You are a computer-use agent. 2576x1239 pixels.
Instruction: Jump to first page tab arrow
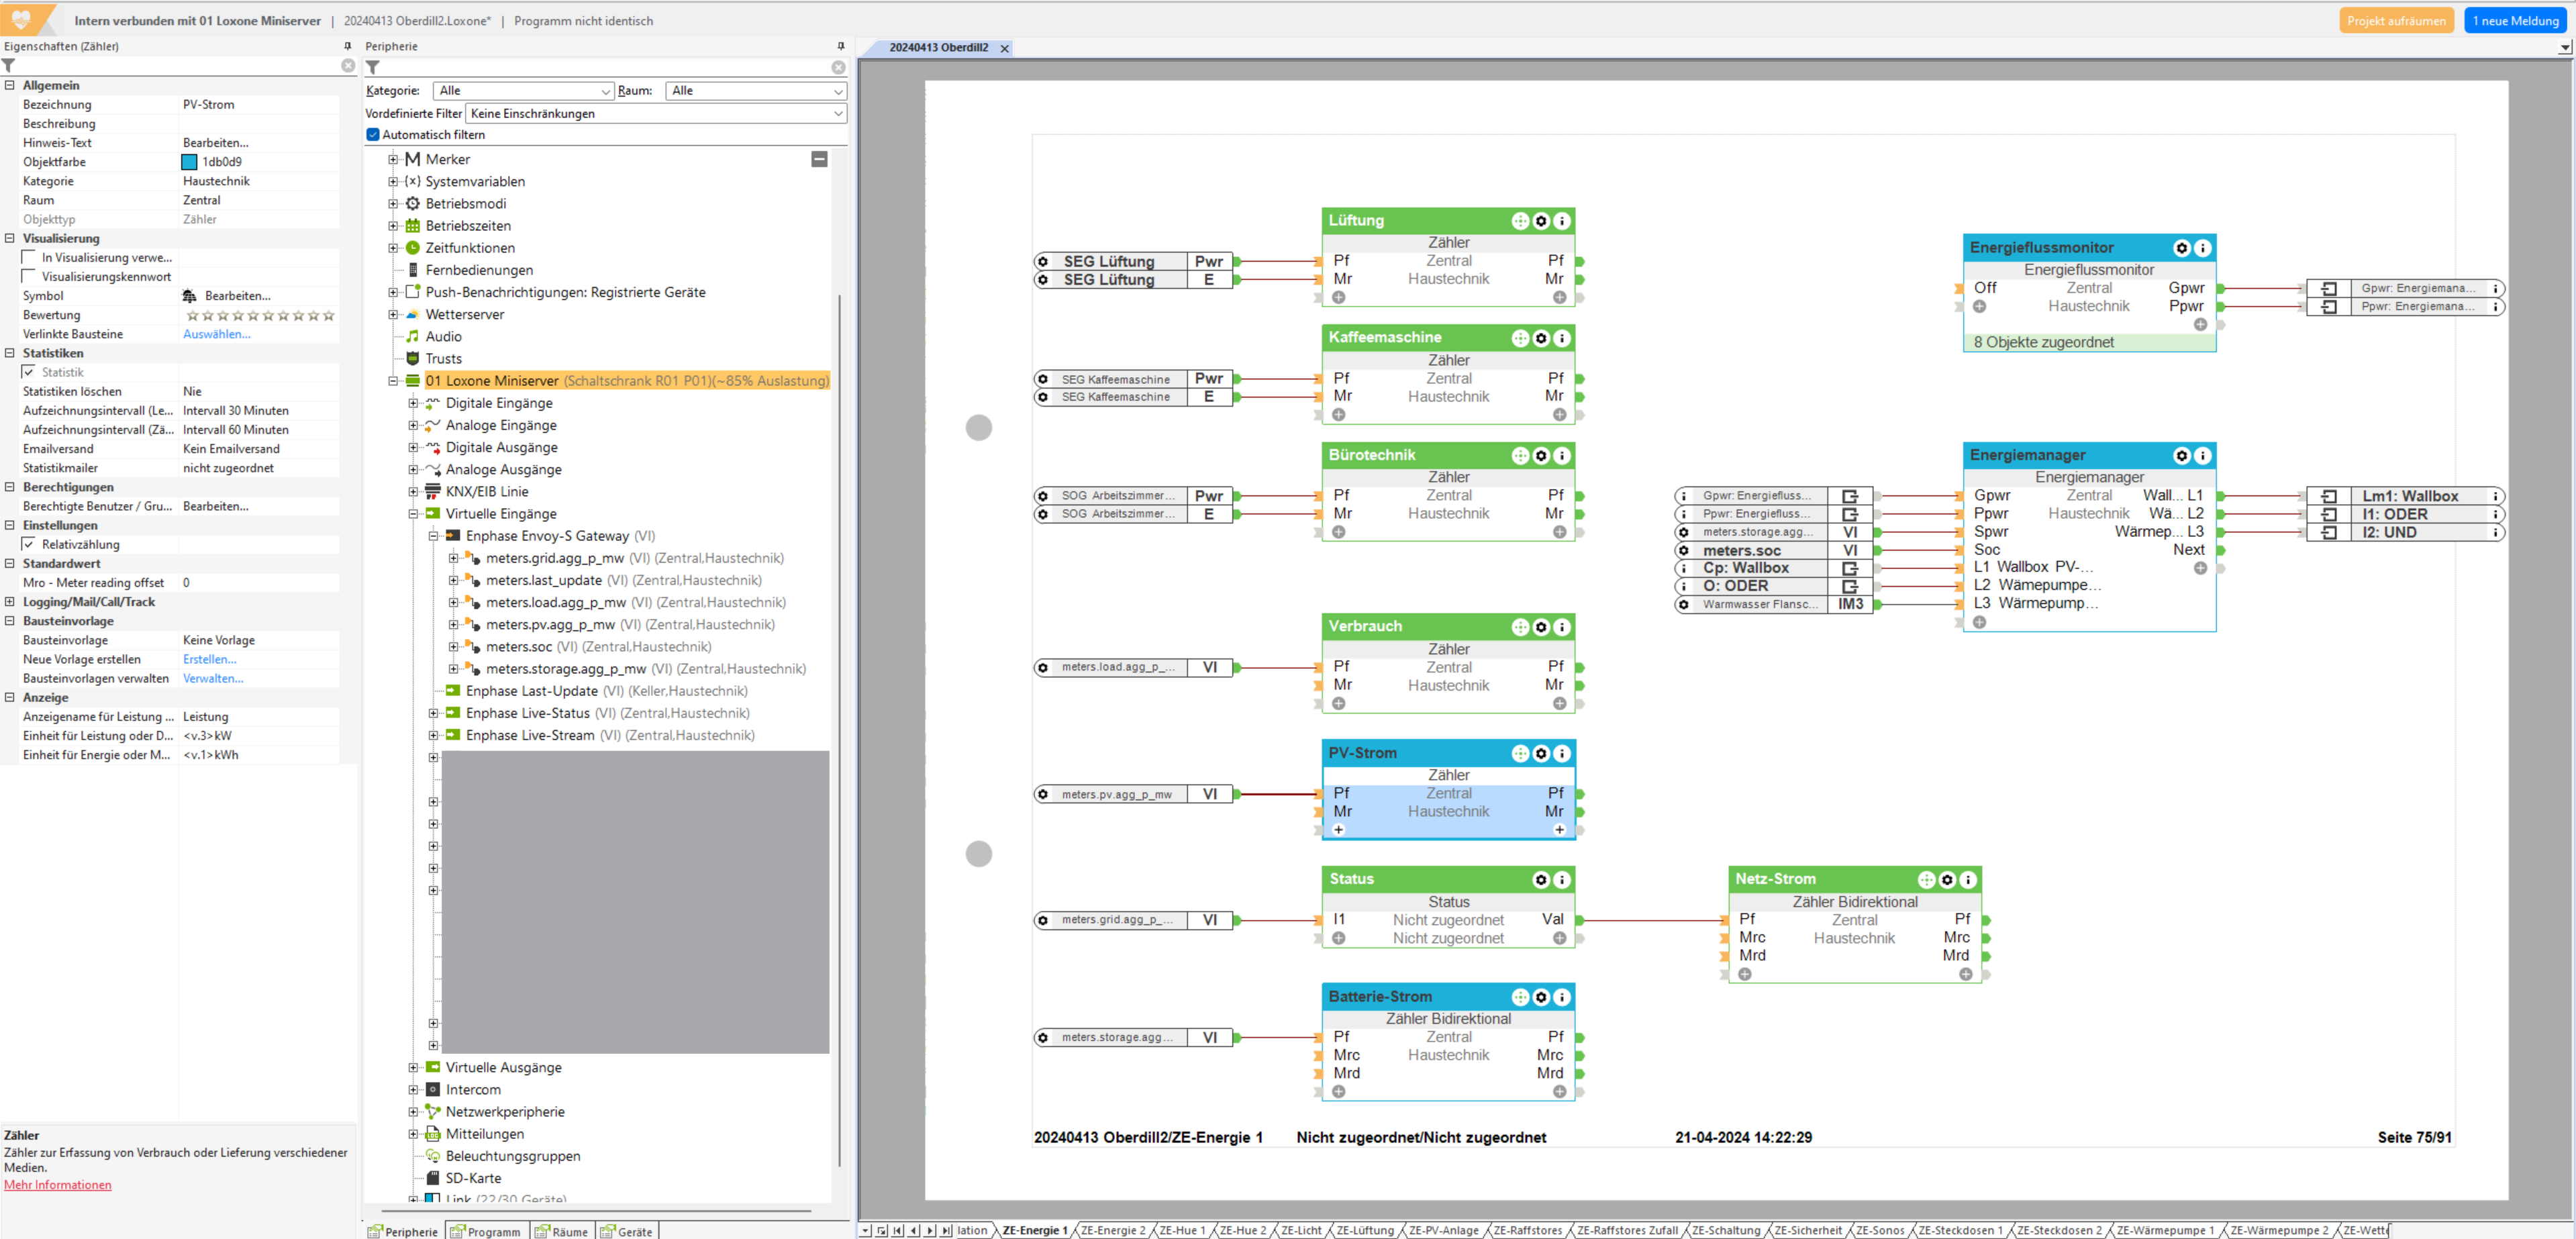tap(897, 1231)
